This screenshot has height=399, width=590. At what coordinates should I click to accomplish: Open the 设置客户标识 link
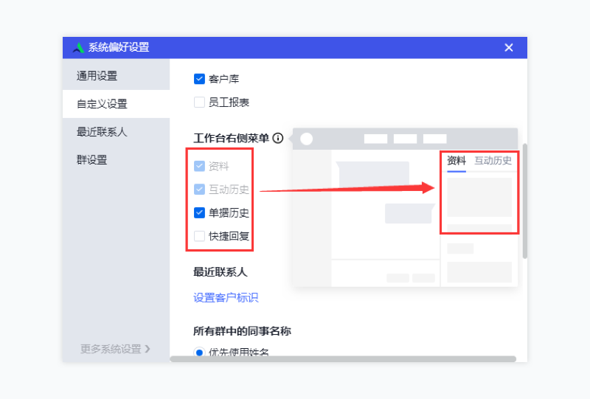click(226, 297)
